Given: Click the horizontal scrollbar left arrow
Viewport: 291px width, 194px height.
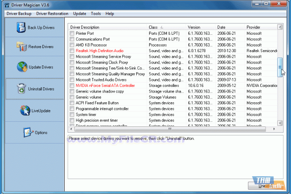Looking at the screenshot, I should click(x=71, y=129).
